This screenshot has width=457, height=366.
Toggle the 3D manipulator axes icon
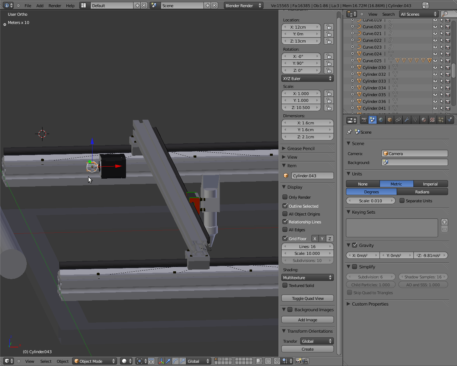pos(161,361)
